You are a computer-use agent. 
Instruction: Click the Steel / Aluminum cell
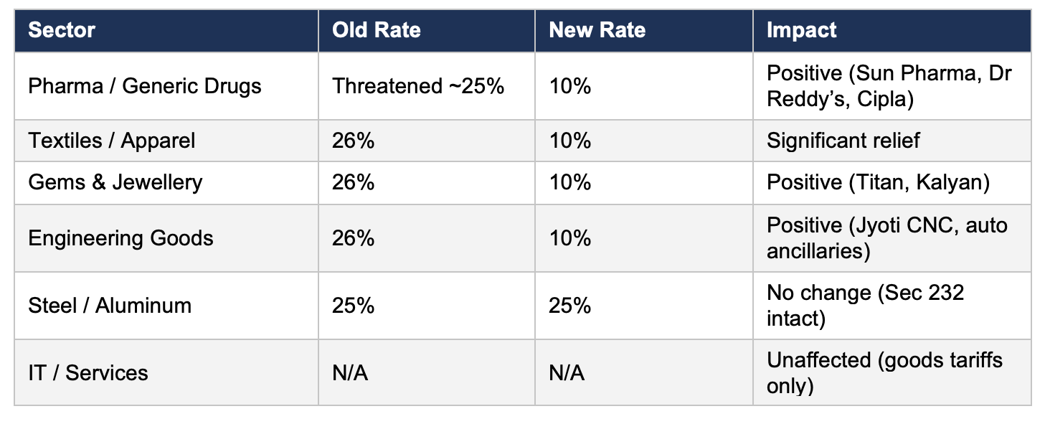110,306
